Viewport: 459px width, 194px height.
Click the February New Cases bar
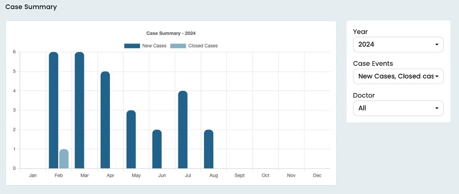point(53,110)
